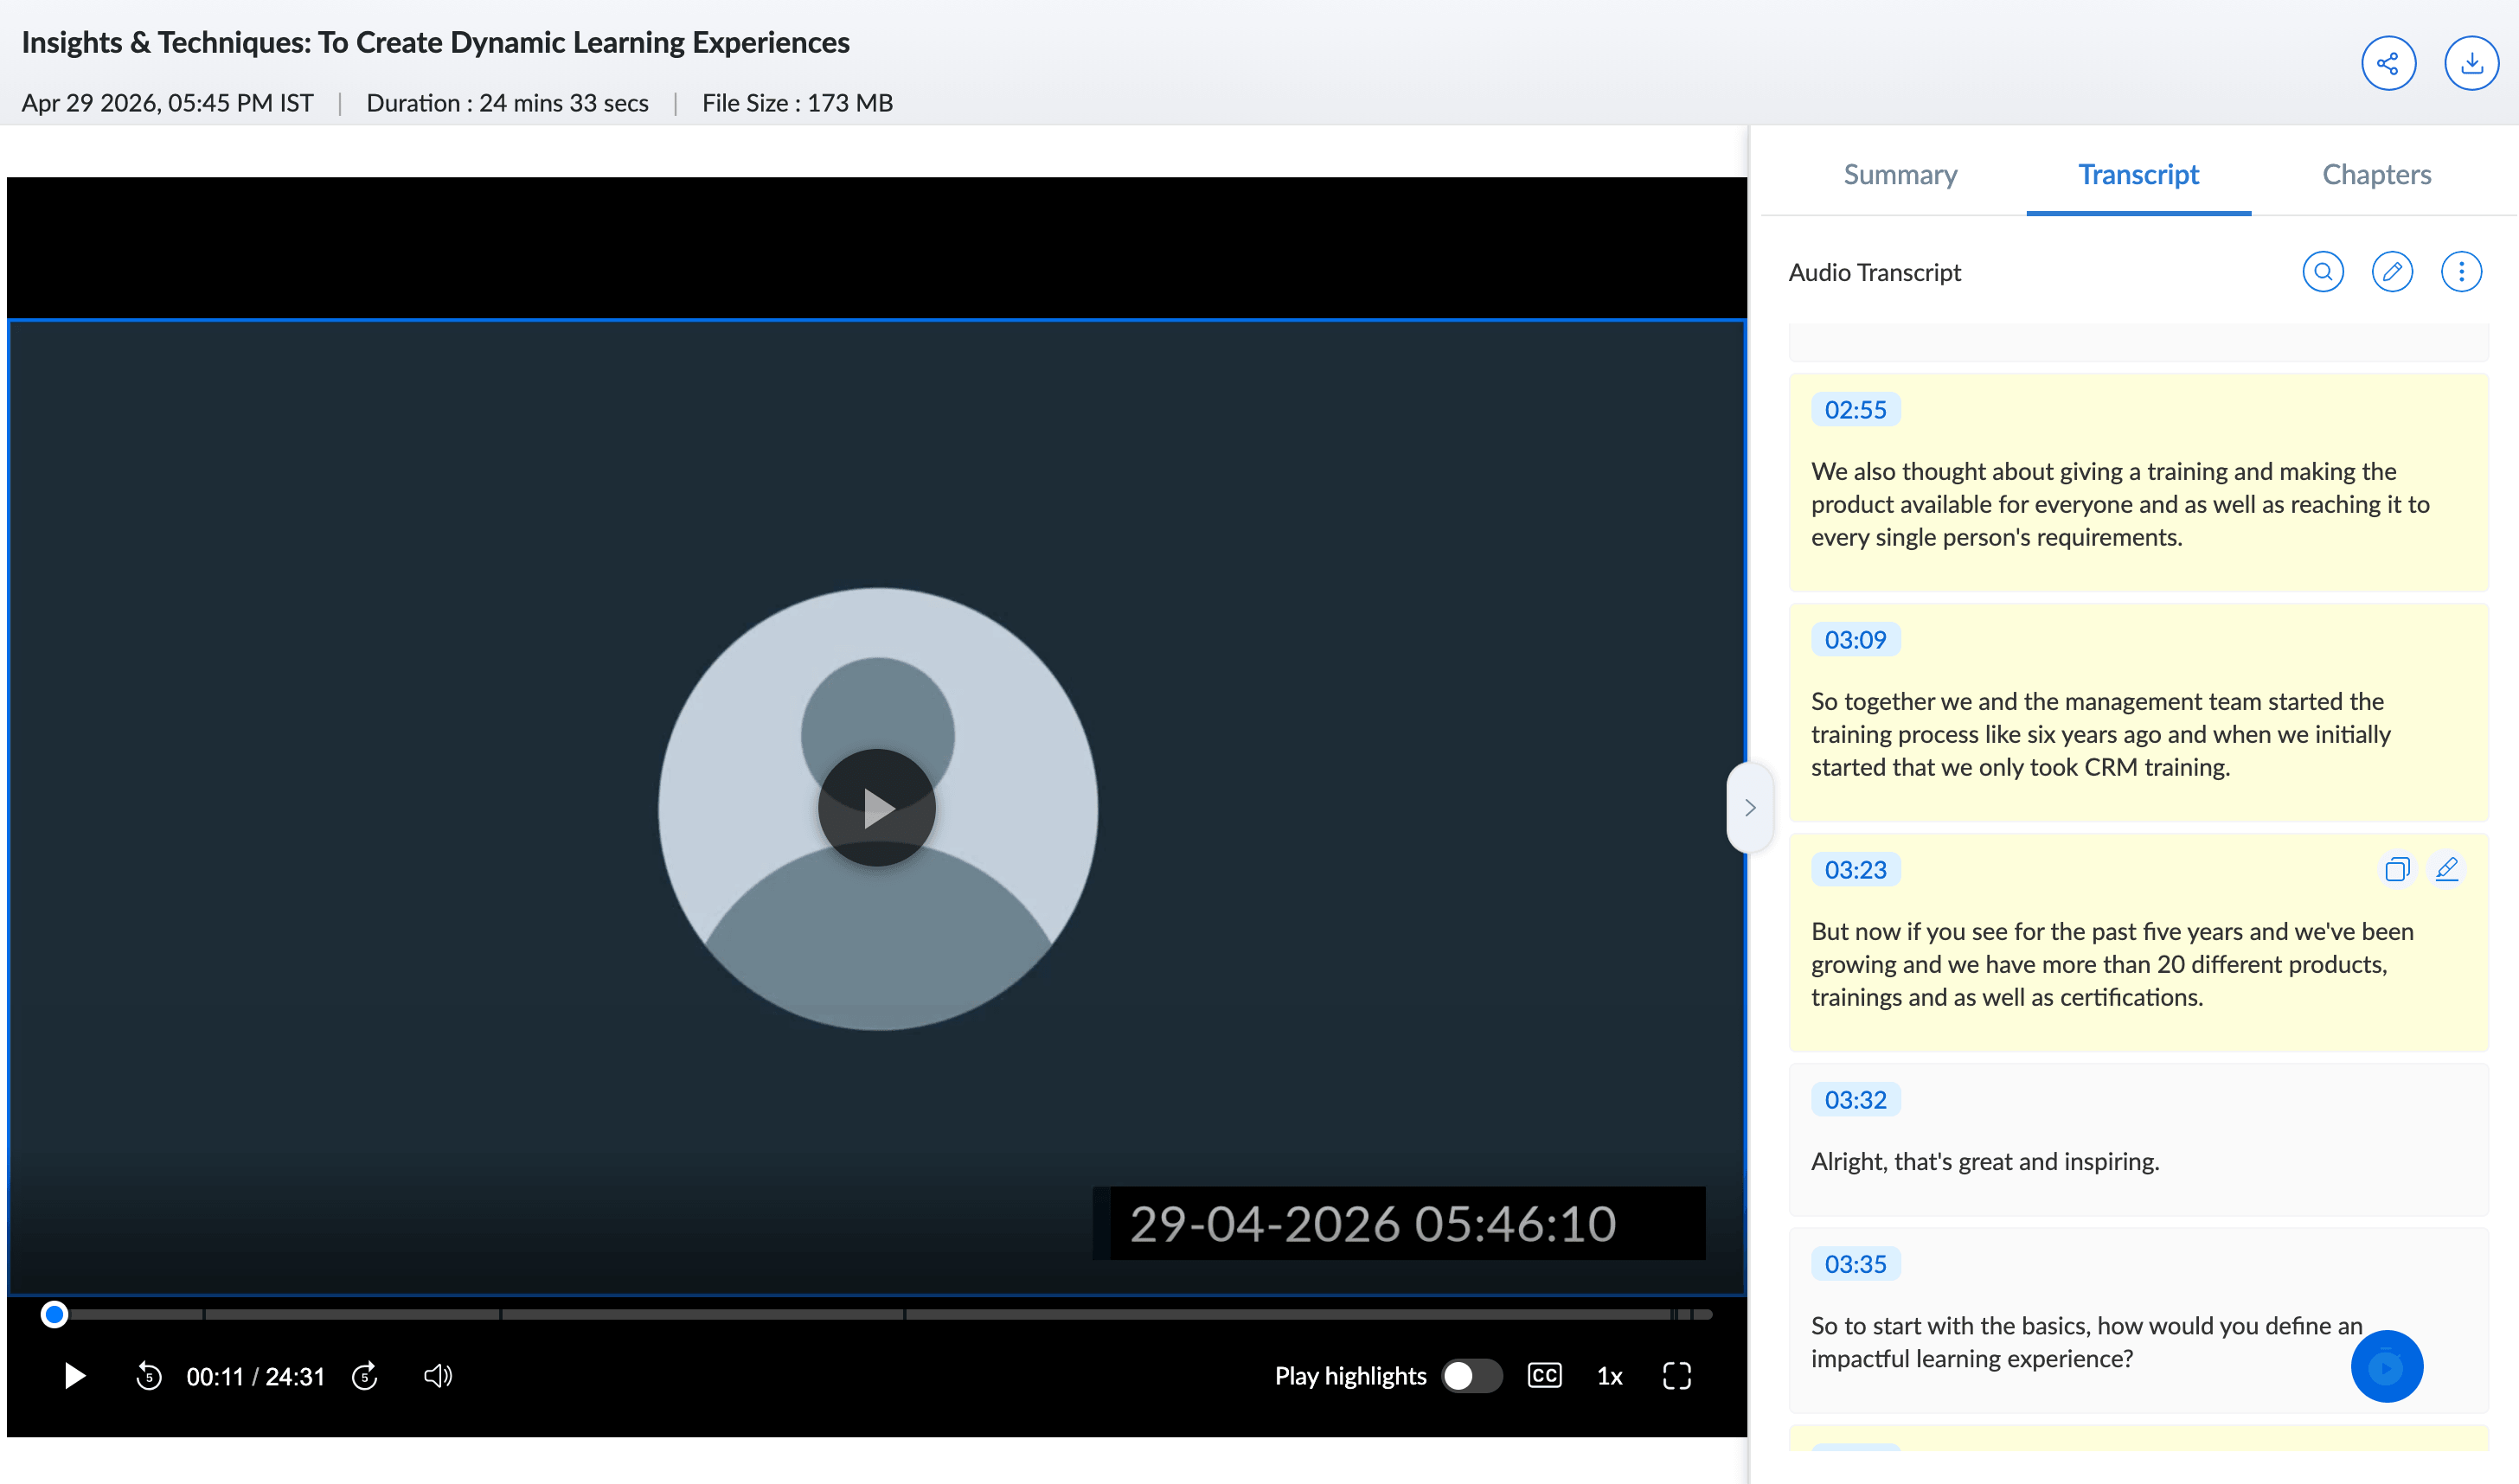Open the transcript more options menu
This screenshot has width=2519, height=1484.
click(2460, 271)
